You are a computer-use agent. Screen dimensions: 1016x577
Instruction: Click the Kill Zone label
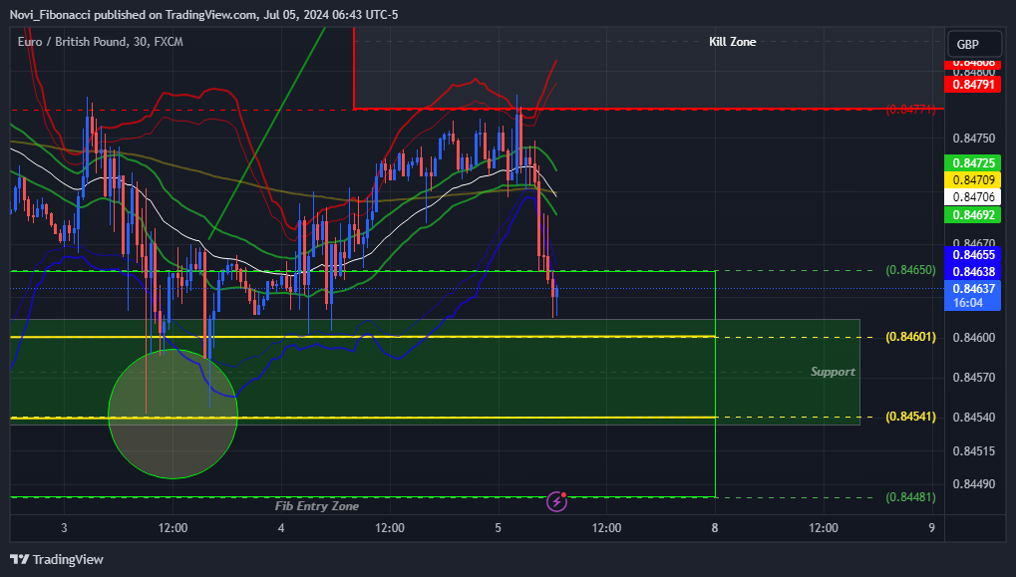tap(732, 42)
